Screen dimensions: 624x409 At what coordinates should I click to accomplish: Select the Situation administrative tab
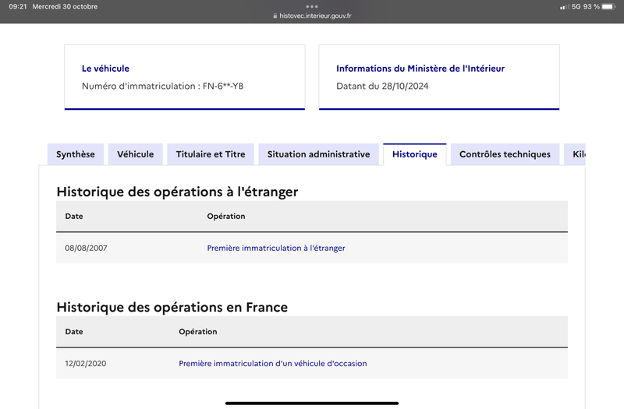point(318,154)
